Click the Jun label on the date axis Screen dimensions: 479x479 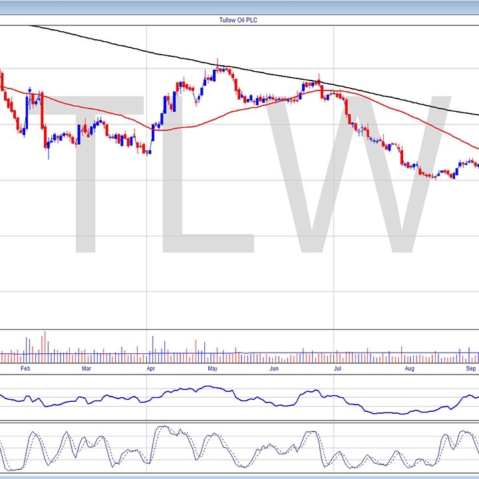(x=273, y=368)
